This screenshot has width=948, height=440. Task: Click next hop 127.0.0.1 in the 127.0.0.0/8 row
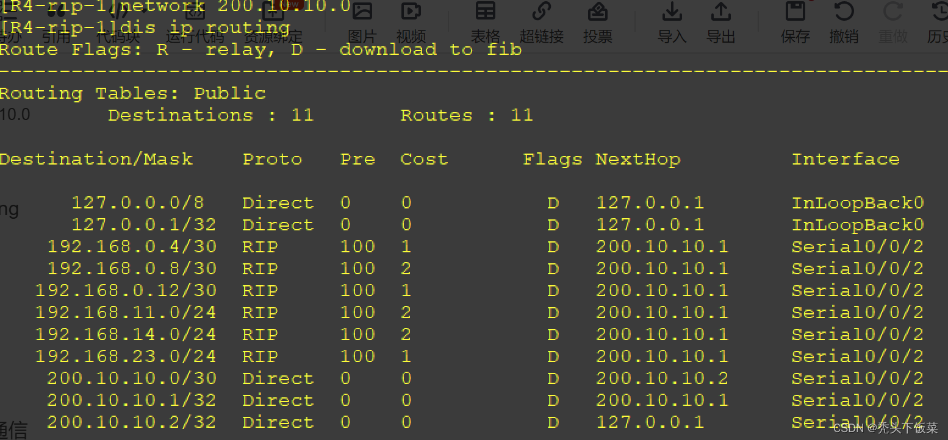tap(650, 203)
